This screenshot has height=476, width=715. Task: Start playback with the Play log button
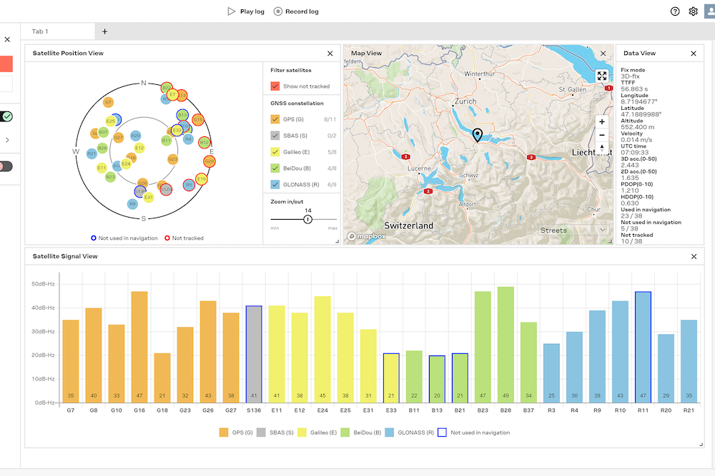(x=245, y=11)
